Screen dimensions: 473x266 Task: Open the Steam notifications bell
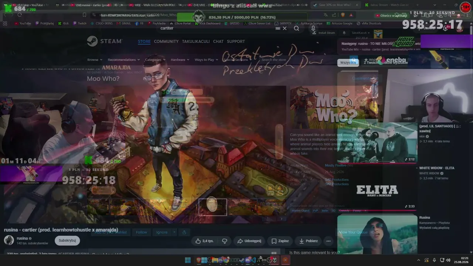click(x=344, y=33)
